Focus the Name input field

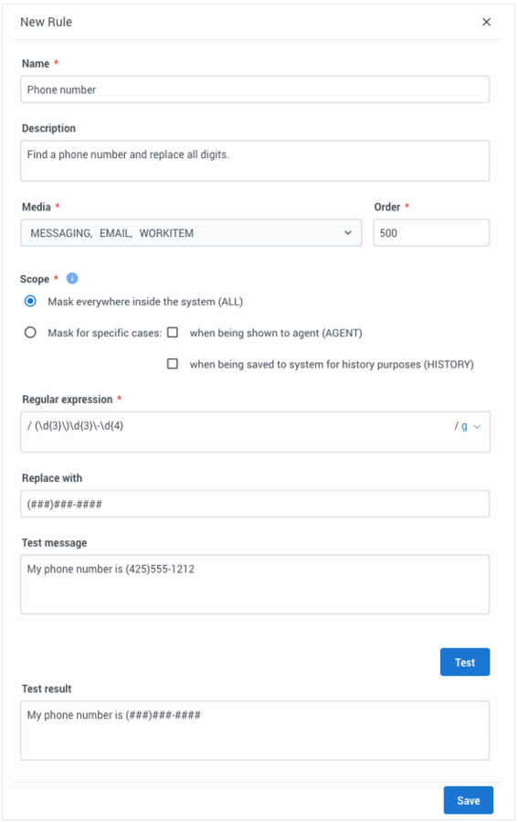255,90
